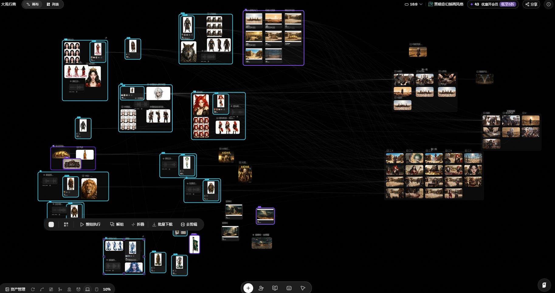Open the history clock icon at top right
This screenshot has height=293, width=555.
click(x=548, y=4)
